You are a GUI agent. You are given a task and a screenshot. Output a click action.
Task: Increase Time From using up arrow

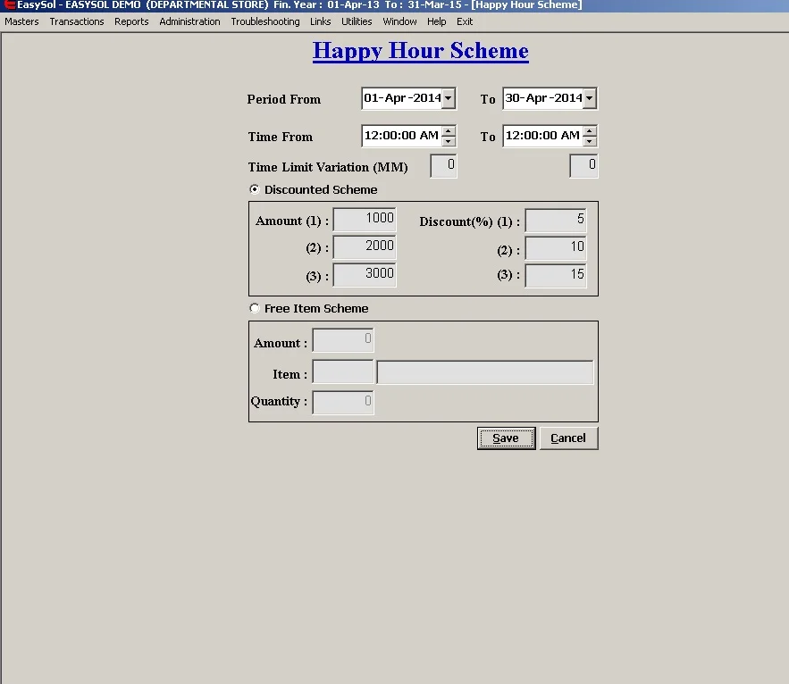[449, 131]
